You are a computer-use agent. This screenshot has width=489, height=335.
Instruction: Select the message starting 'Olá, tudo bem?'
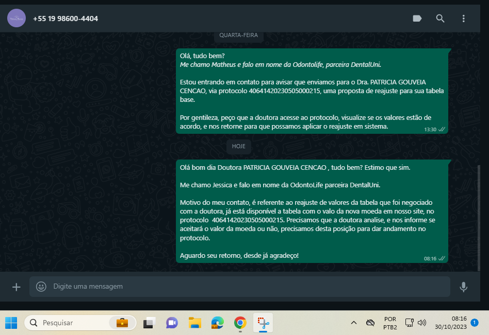(312, 91)
